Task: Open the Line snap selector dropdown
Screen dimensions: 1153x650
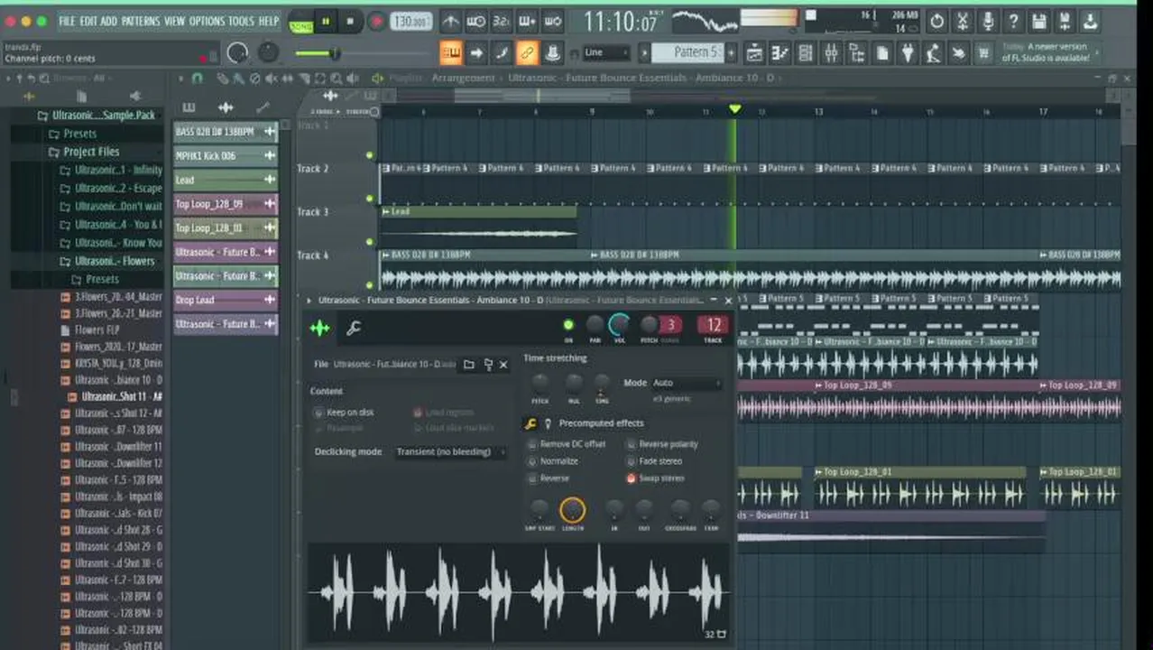Action: (x=605, y=53)
